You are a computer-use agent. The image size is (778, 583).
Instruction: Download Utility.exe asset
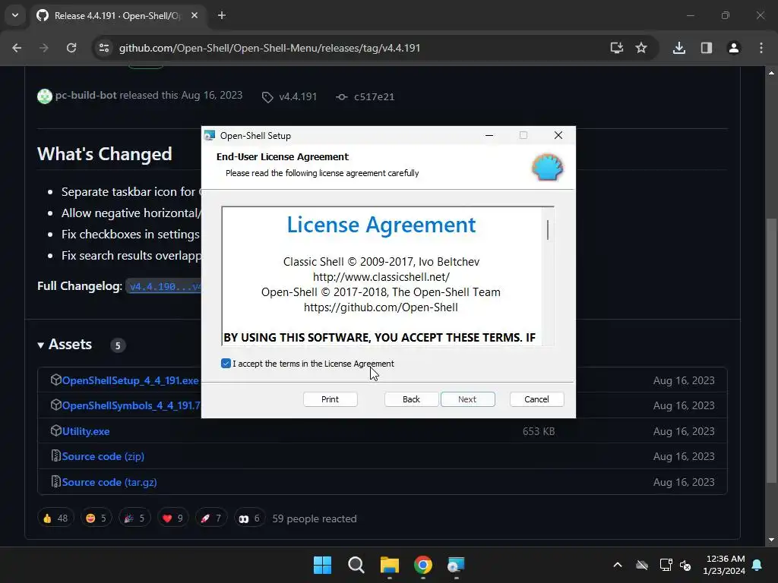pyautogui.click(x=86, y=431)
